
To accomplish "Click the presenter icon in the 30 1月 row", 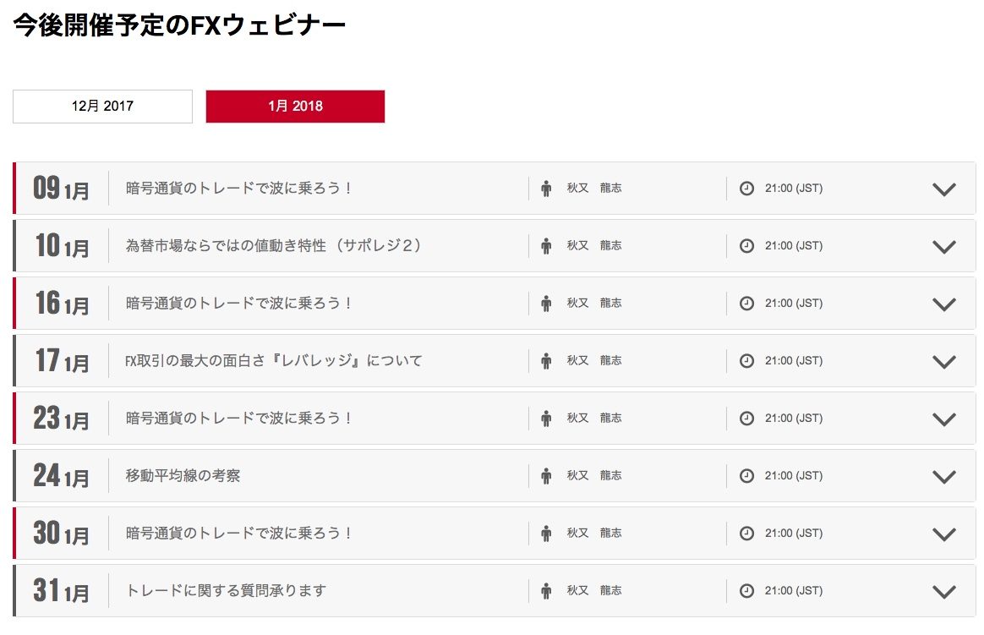I will (x=546, y=533).
